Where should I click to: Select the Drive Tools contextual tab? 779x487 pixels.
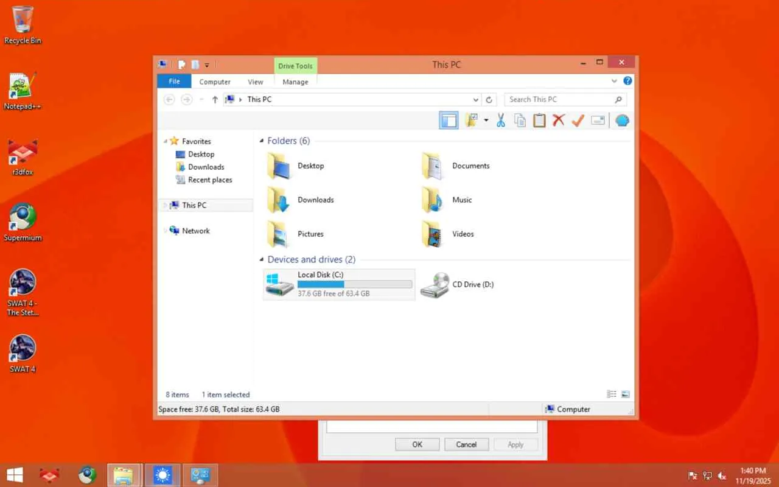[295, 66]
